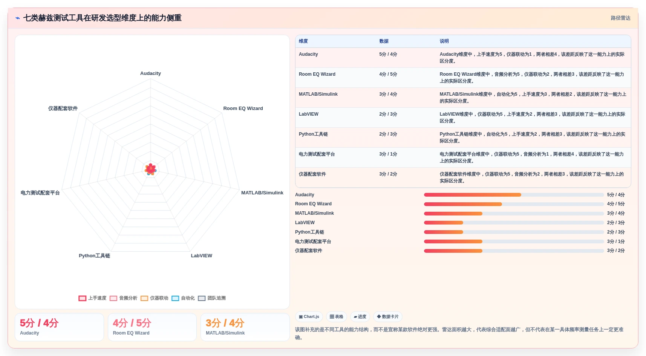Select the LabVIEW table row name
The width and height of the screenshot is (646, 356).
coord(309,114)
